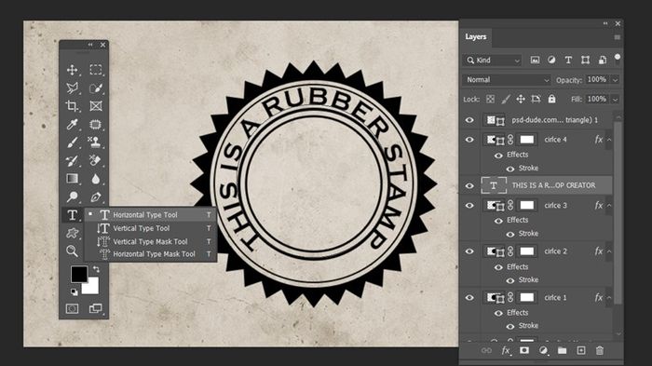Viewport: 652px width, 366px height.
Task: Swap foreground and background colors
Action: [96, 269]
